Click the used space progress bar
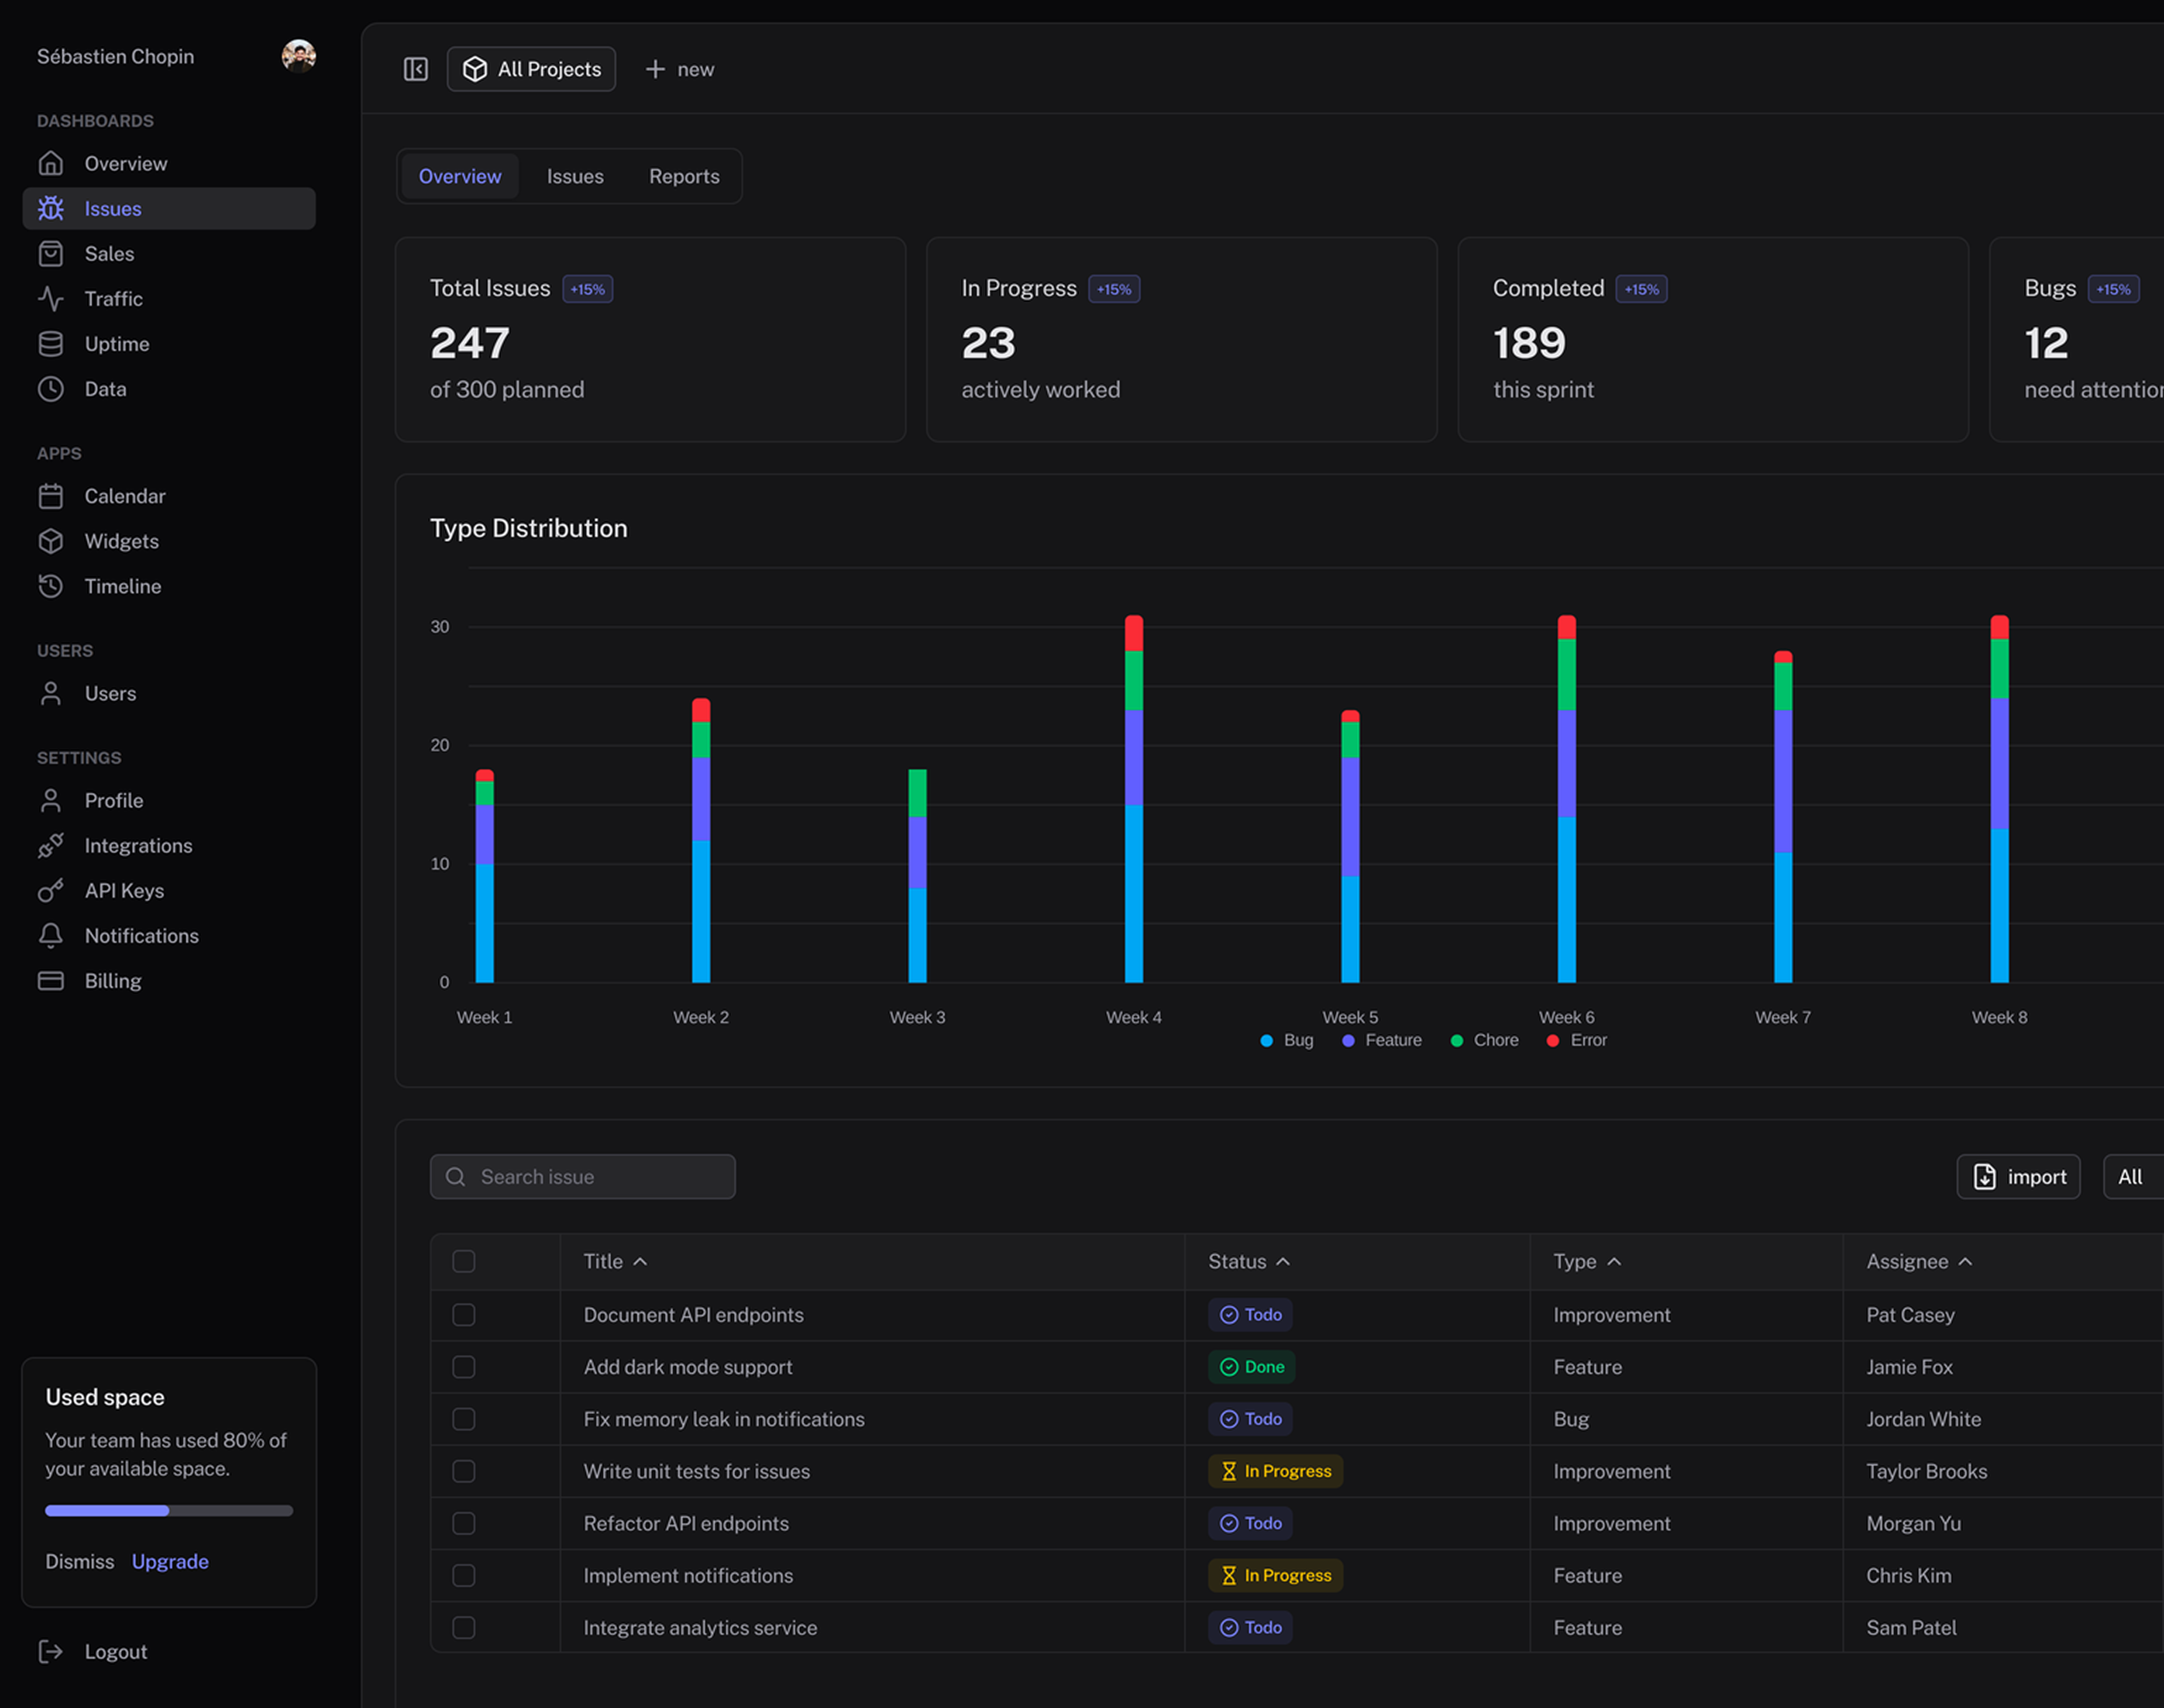Viewport: 2164px width, 1708px height. (x=168, y=1511)
